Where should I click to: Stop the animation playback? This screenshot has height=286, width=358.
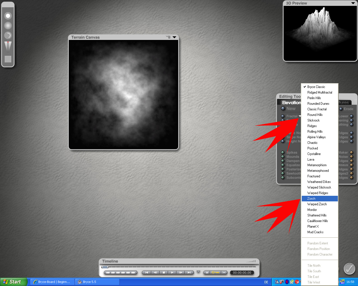click(x=164, y=273)
